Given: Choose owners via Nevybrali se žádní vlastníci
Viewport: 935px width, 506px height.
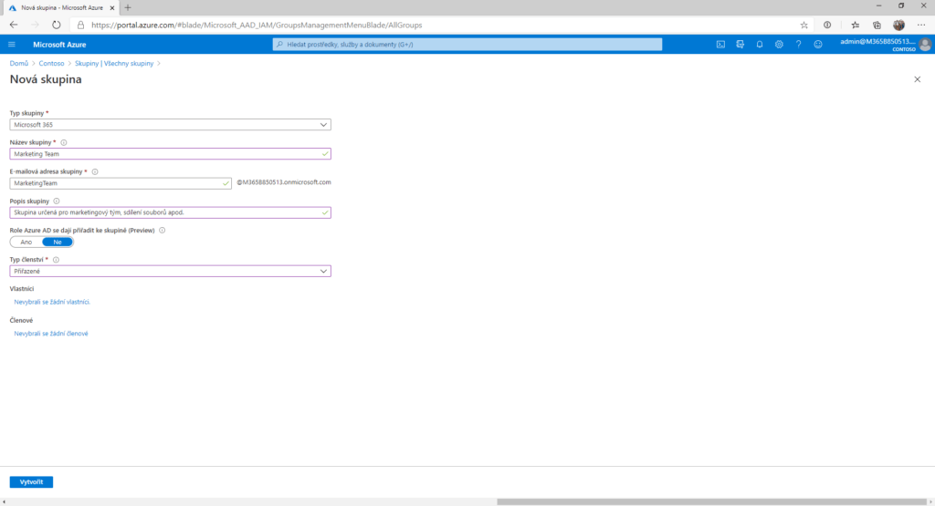Looking at the screenshot, I should pyautogui.click(x=52, y=302).
